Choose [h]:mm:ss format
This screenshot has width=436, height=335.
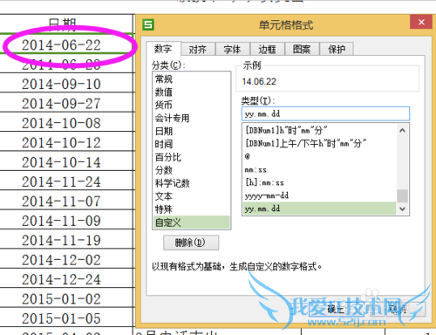319,182
